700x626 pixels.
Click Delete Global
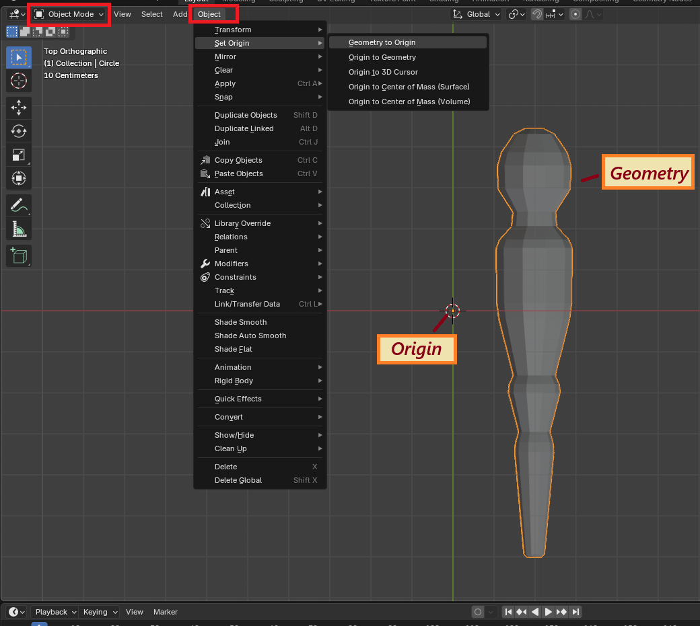pyautogui.click(x=260, y=480)
